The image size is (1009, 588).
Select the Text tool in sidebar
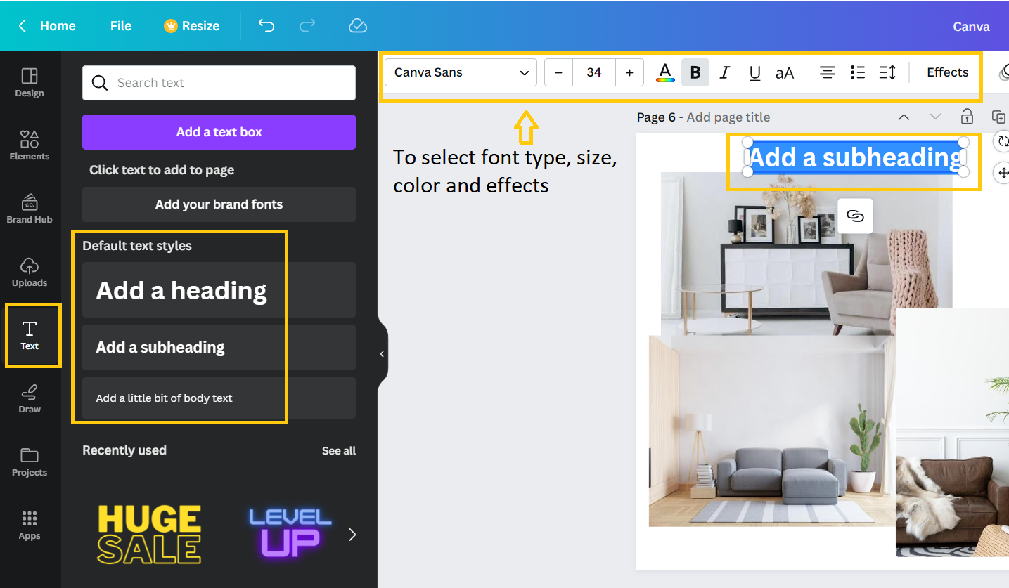pyautogui.click(x=30, y=335)
